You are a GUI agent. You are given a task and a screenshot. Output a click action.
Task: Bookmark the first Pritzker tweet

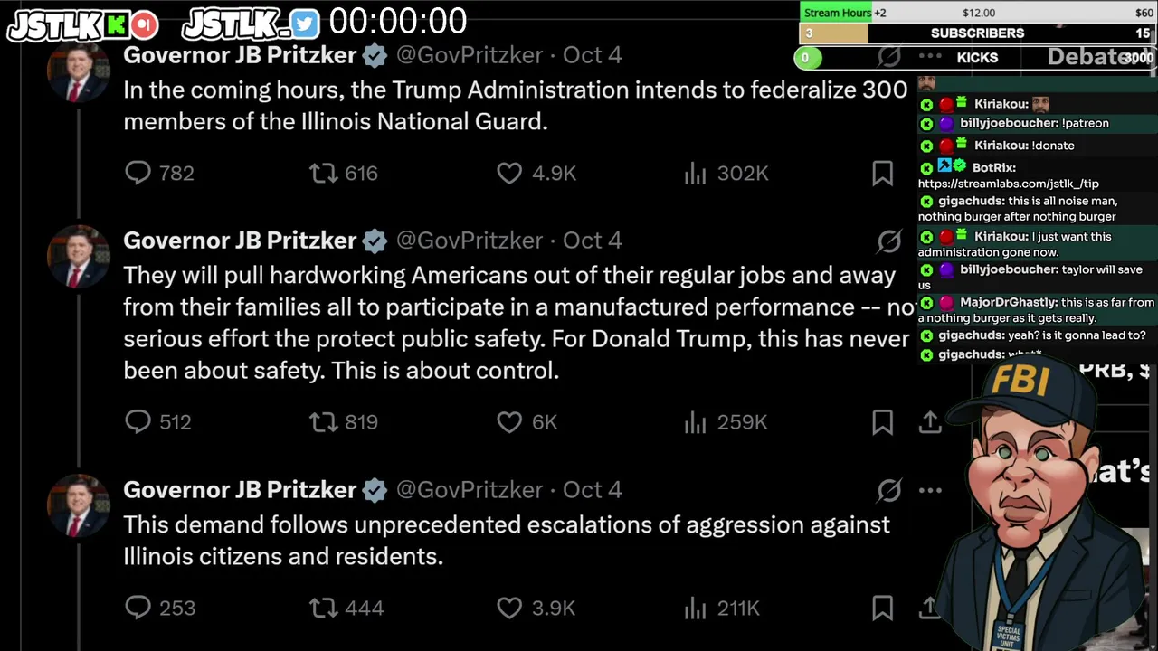click(882, 173)
